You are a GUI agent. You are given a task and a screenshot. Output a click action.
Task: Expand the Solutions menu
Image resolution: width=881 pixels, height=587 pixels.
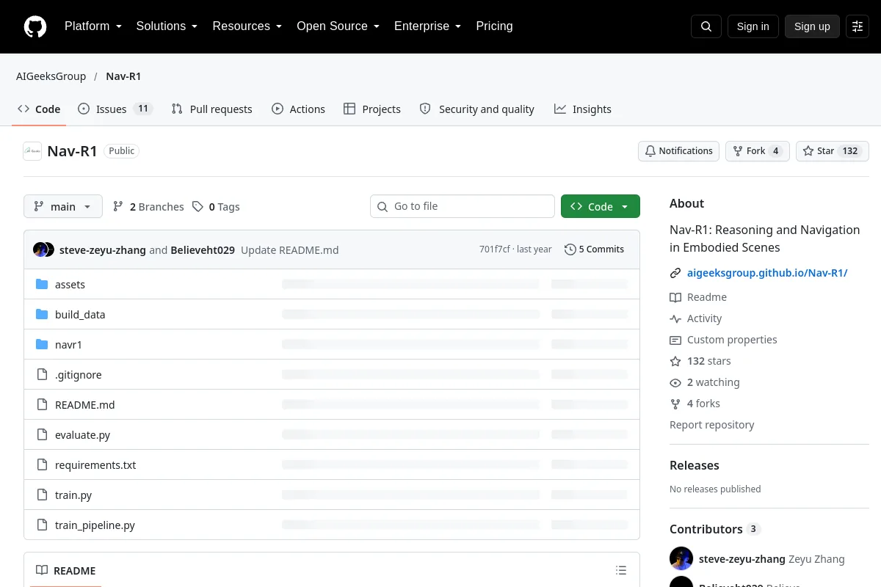click(x=167, y=26)
